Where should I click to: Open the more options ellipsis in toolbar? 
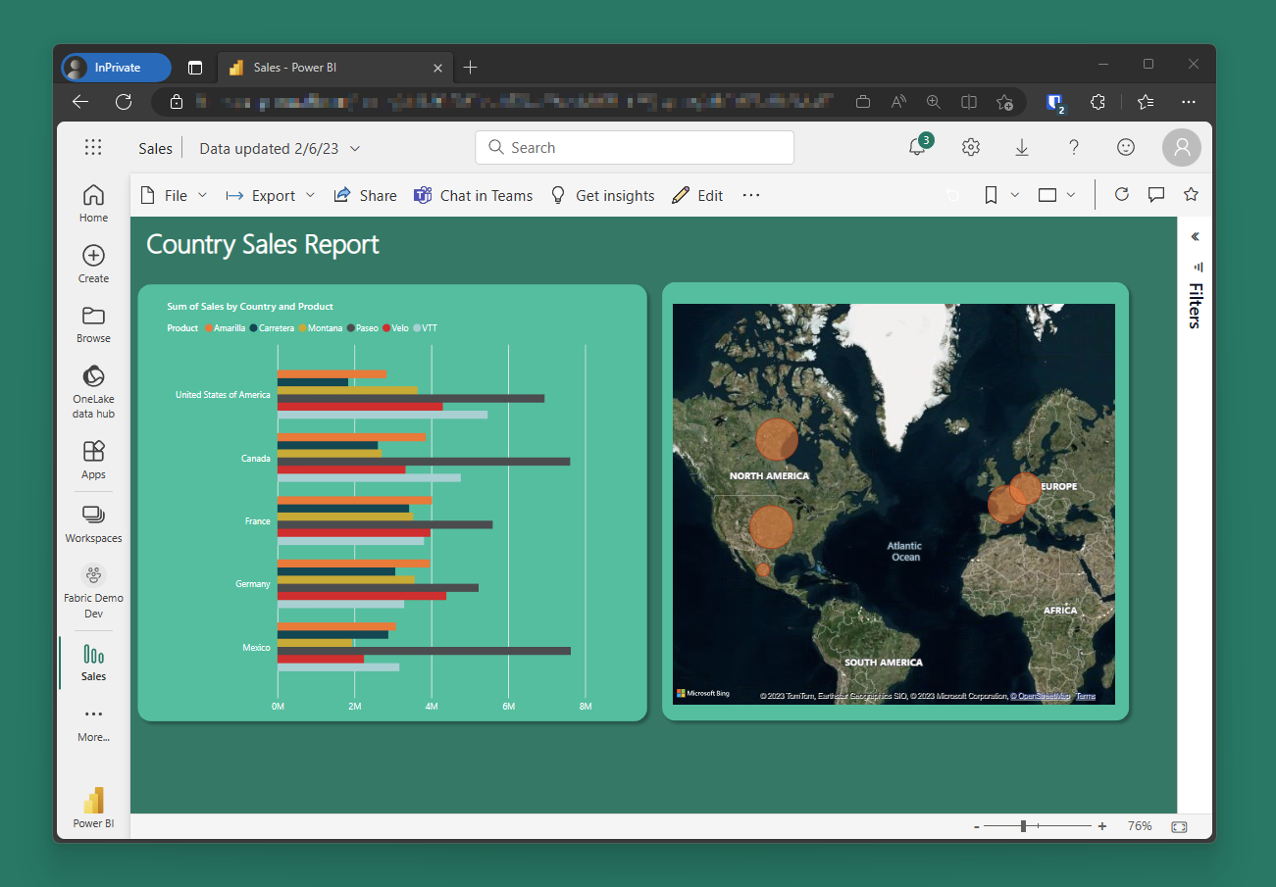pyautogui.click(x=751, y=195)
